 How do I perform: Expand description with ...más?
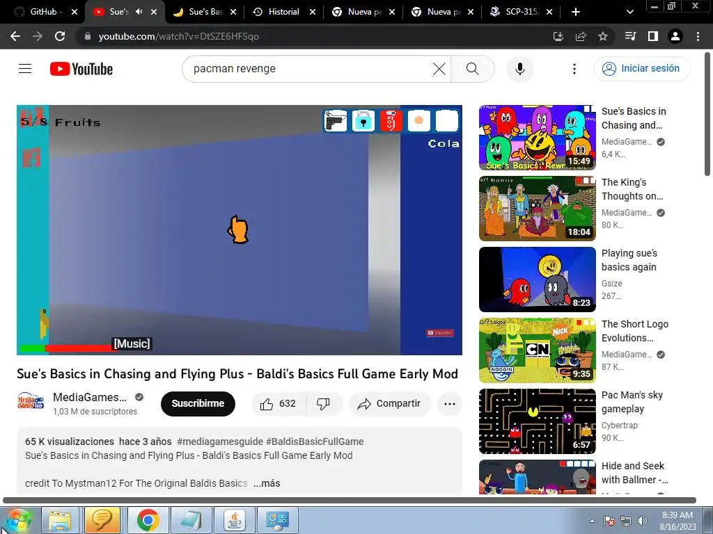pos(267,483)
